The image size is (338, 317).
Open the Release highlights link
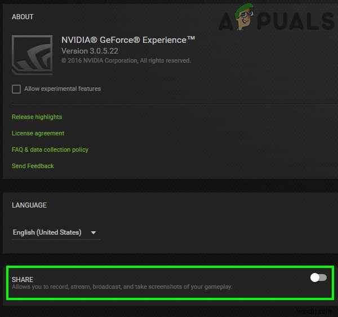pyautogui.click(x=37, y=117)
